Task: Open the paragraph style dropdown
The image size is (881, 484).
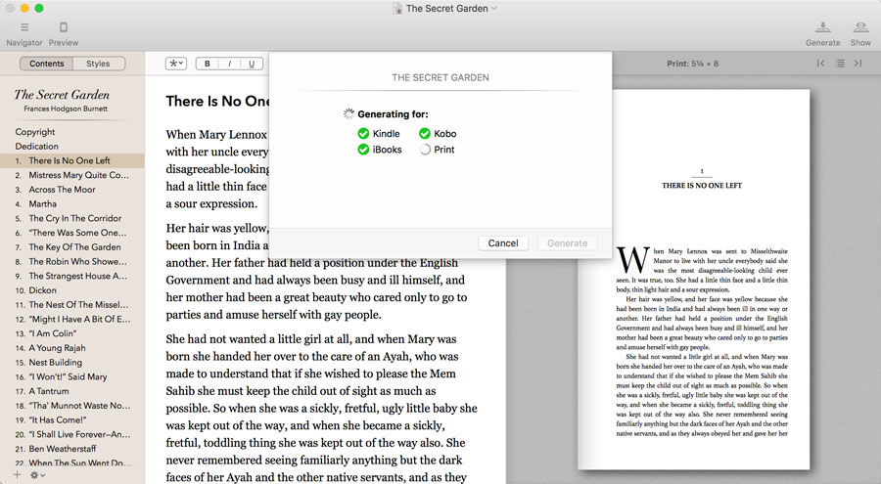Action: 176,64
